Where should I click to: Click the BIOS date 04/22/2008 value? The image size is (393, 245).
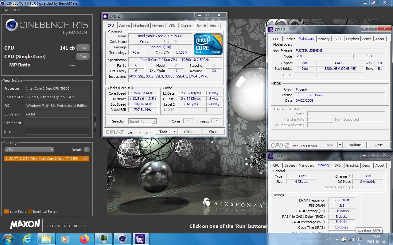[340, 100]
